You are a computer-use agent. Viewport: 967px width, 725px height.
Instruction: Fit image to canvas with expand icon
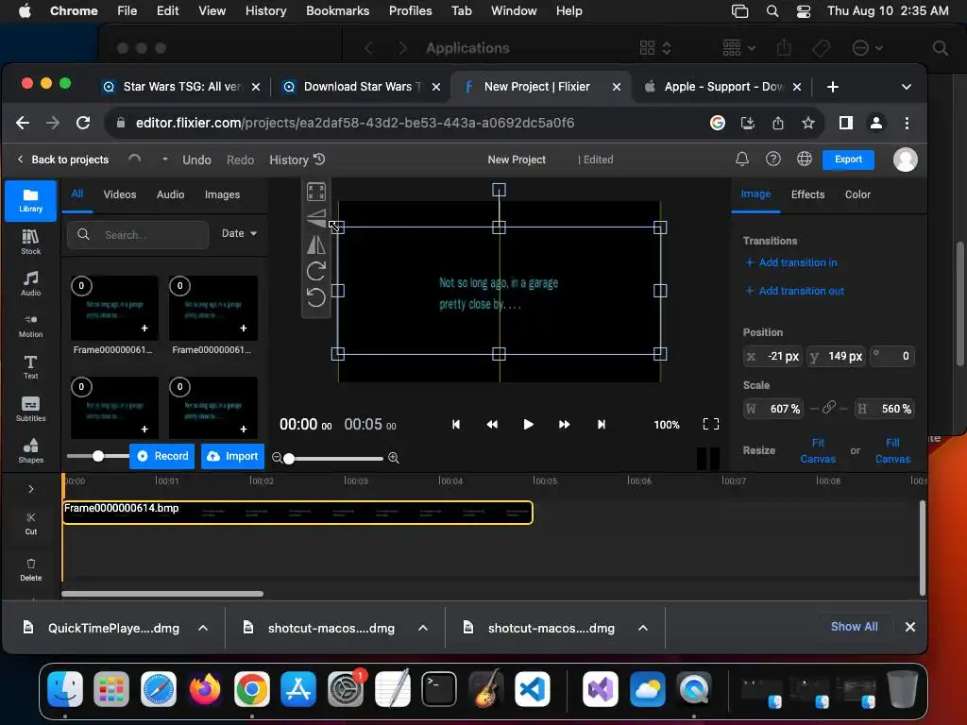[x=315, y=192]
